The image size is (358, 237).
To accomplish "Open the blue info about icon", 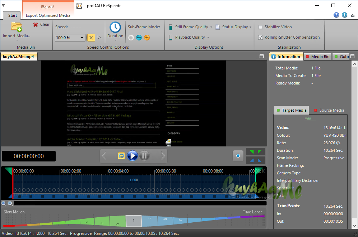I will click(x=344, y=15).
